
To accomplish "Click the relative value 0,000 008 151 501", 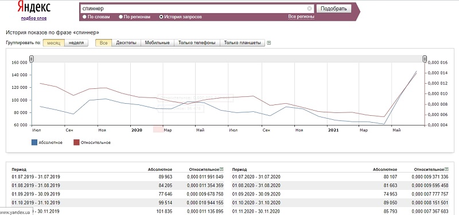I will click(x=430, y=202).
